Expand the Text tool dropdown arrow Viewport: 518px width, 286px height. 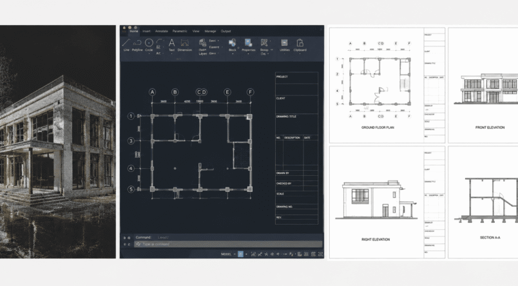tap(171, 54)
